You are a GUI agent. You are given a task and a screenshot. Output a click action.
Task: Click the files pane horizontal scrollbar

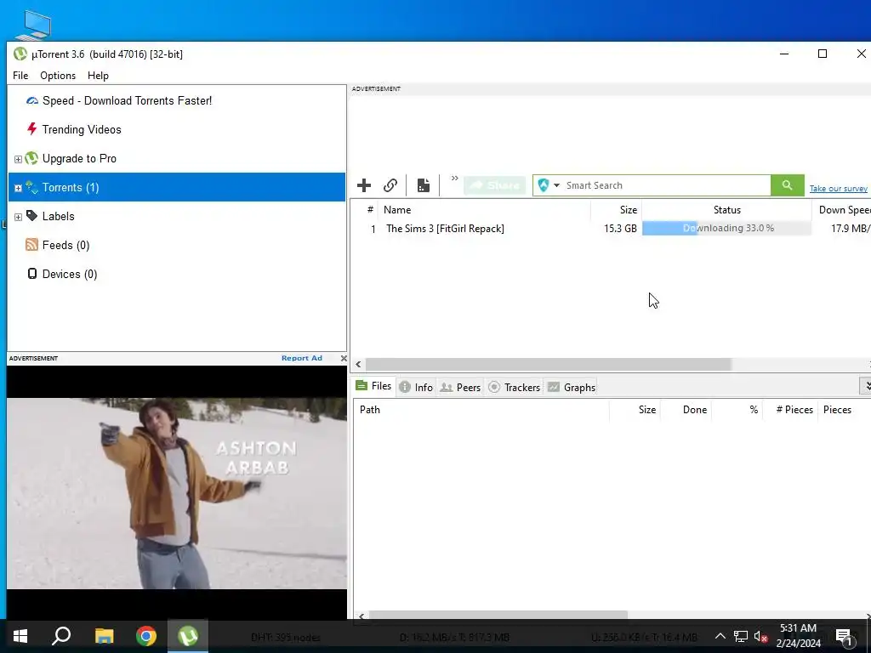(x=498, y=616)
